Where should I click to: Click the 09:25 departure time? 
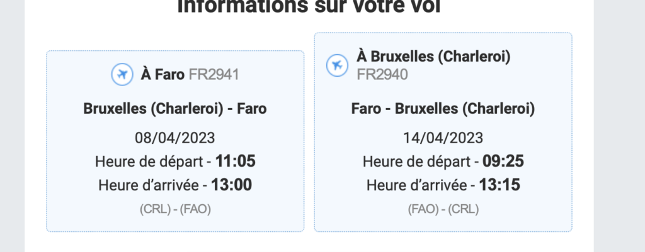[503, 162]
